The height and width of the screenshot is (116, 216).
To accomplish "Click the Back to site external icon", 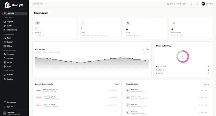I will click(5, 102).
